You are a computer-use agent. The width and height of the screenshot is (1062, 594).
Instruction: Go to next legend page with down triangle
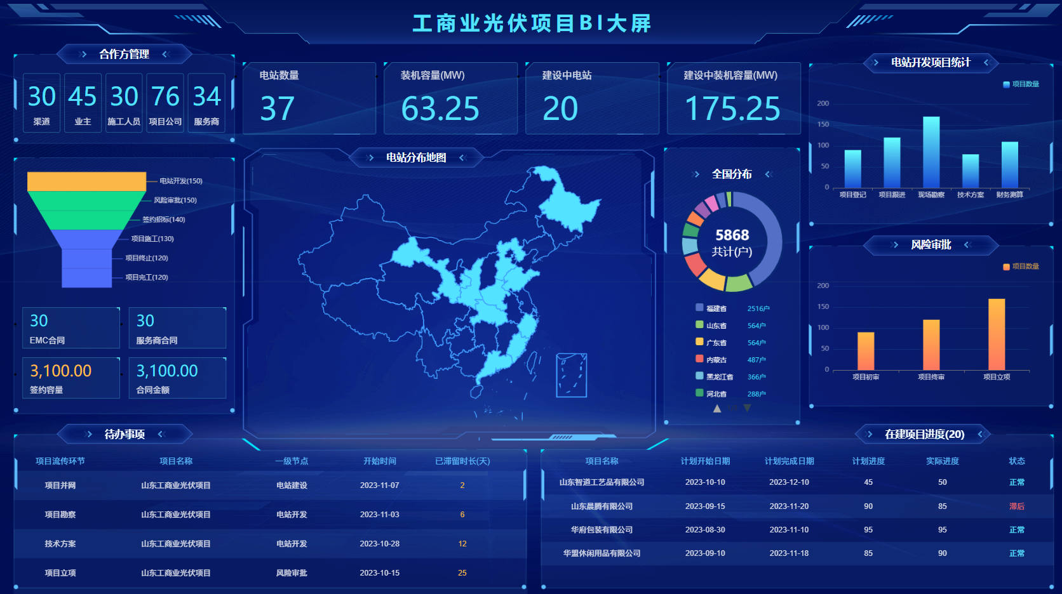pos(747,409)
